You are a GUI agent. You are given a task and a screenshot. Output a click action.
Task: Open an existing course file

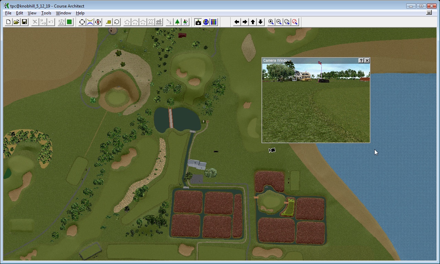(x=16, y=22)
